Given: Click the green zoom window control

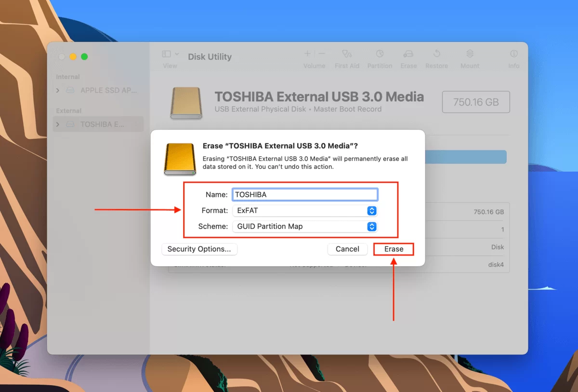Looking at the screenshot, I should tap(84, 56).
